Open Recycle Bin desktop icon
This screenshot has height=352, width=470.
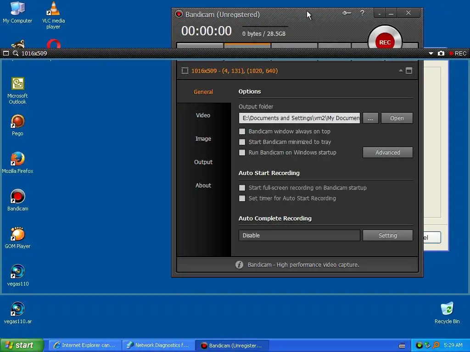[x=447, y=313]
